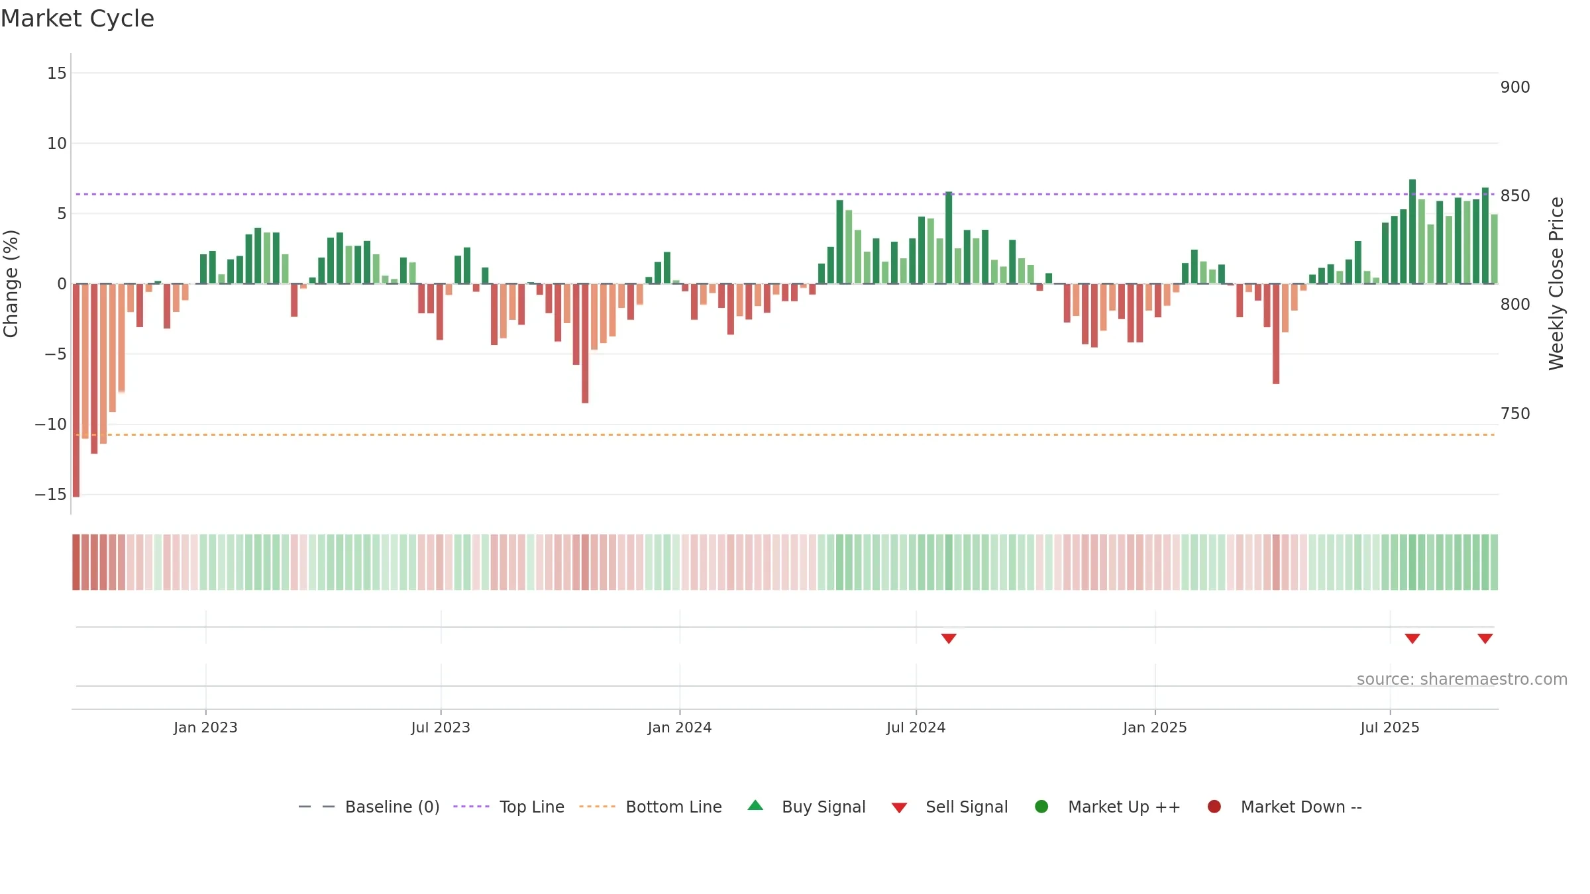Click the orange dotted Bottom Line legend sample
The image size is (1590, 894).
(597, 807)
